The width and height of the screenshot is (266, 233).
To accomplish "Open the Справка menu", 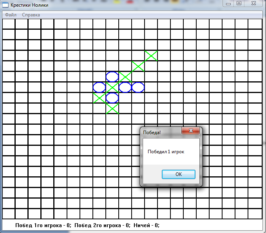I will 31,15.
